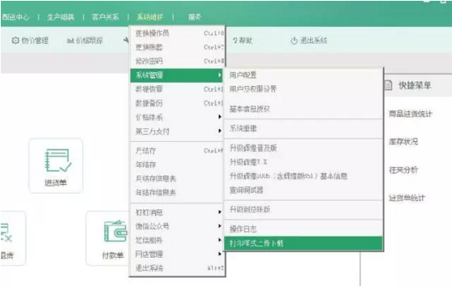Click the 物价管理 gear icon

point(16,41)
